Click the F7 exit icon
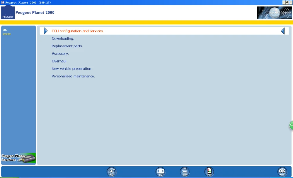The image size is (293, 178). tap(161, 172)
